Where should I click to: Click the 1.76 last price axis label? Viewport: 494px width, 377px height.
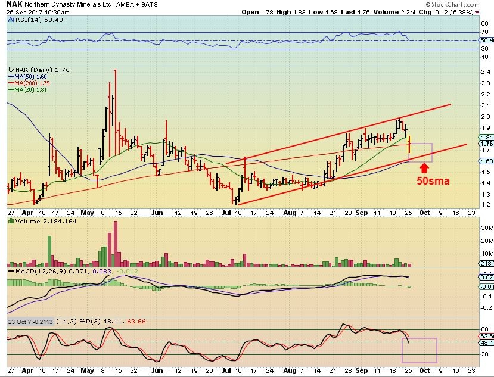point(486,144)
